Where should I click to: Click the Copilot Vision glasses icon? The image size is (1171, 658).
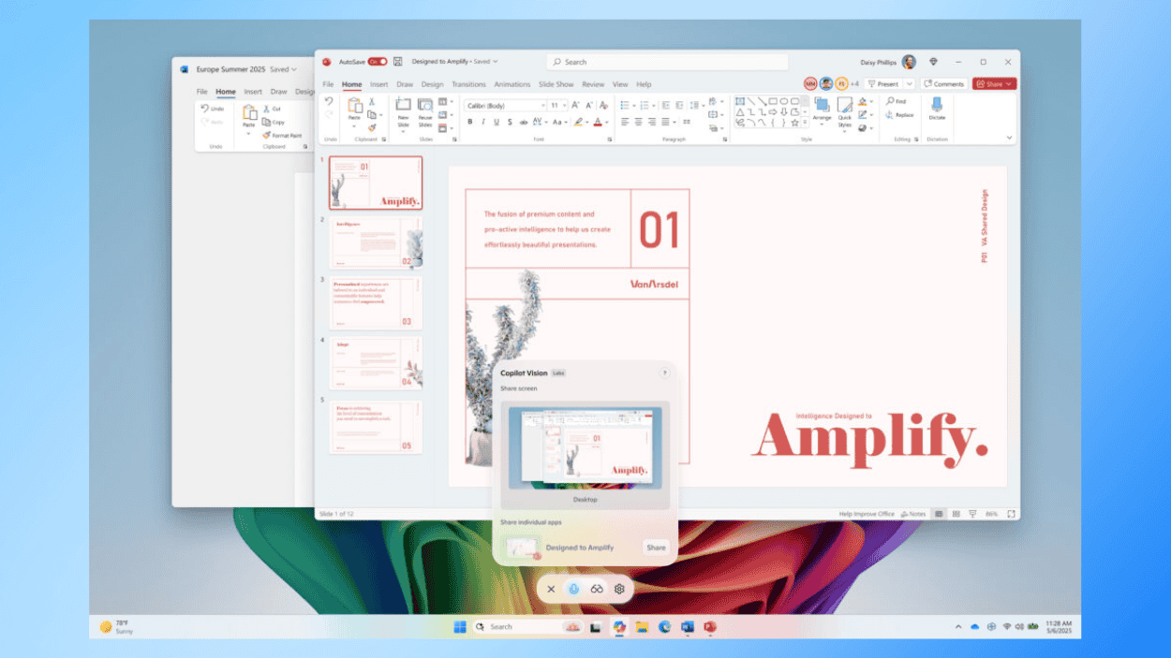coord(597,589)
